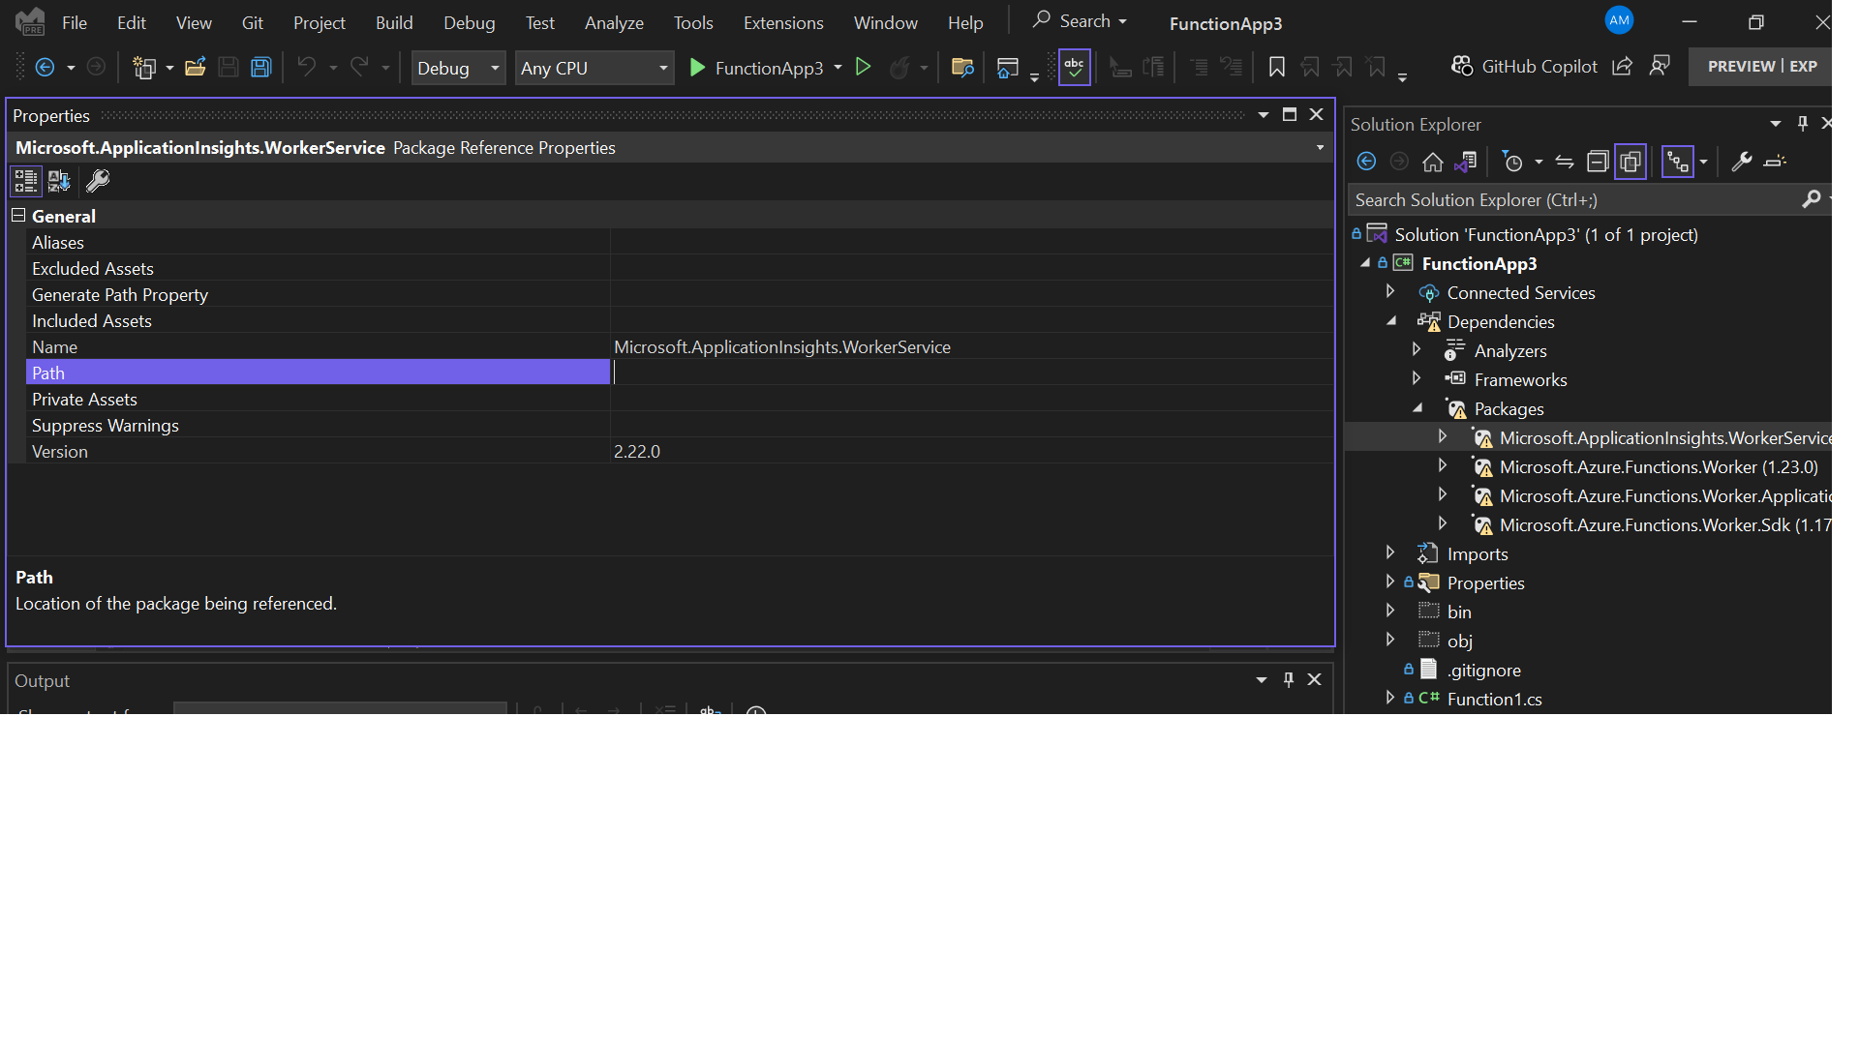This screenshot has width=1859, height=1045.
Task: Collapse the Packages node
Action: pos(1418,408)
